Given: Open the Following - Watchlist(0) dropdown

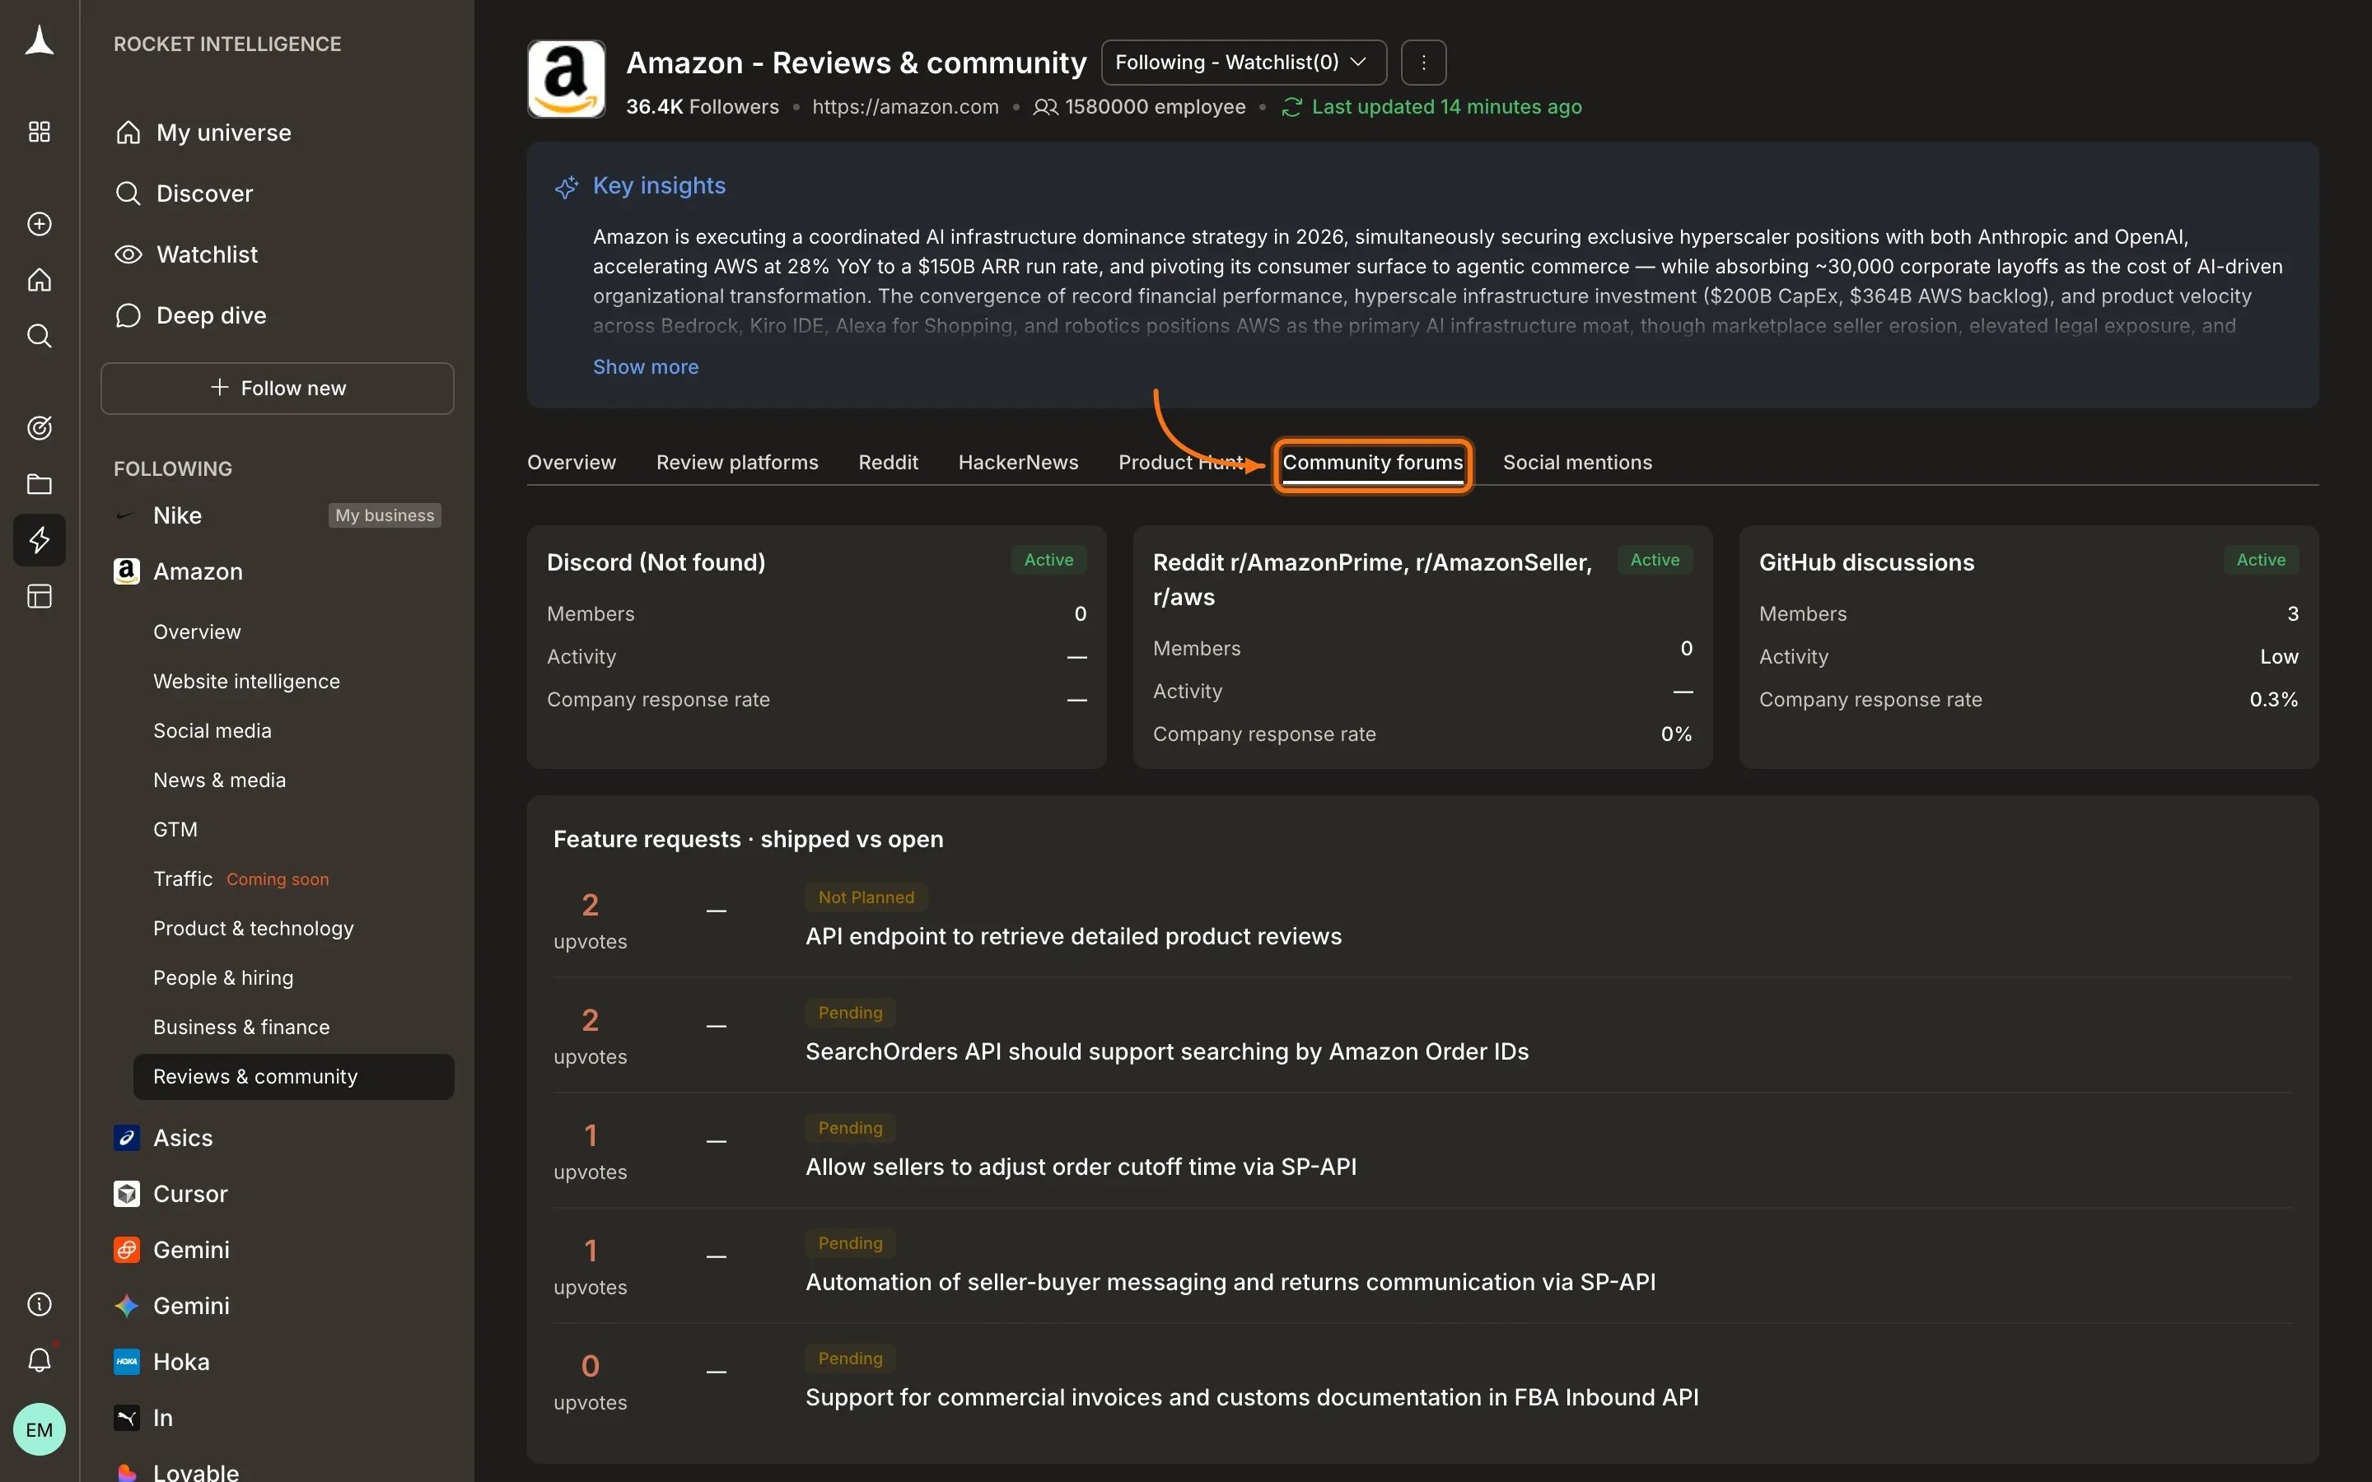Looking at the screenshot, I should [1244, 63].
